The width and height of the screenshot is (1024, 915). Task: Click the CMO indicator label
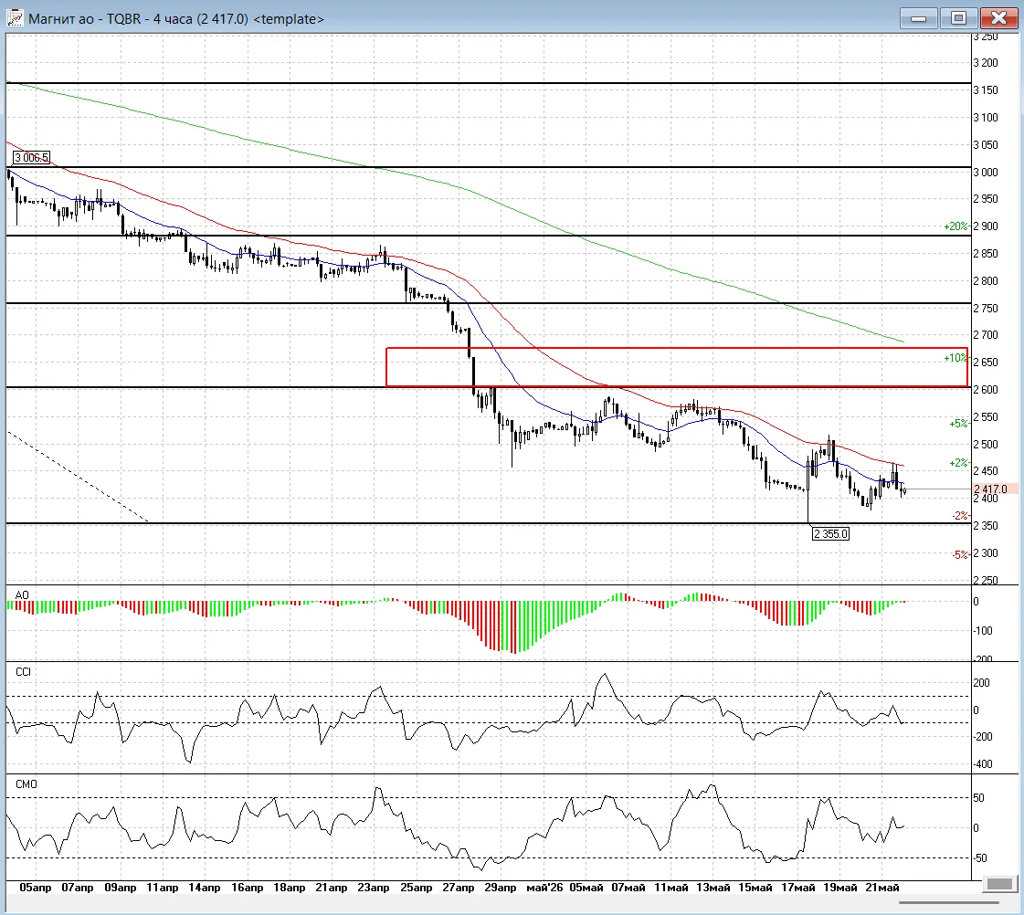[x=26, y=784]
